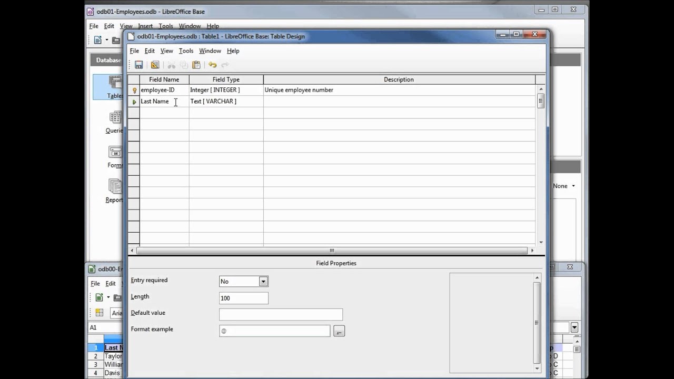Click Open folder icon in the Base main window
674x379 pixels.
coord(116,40)
